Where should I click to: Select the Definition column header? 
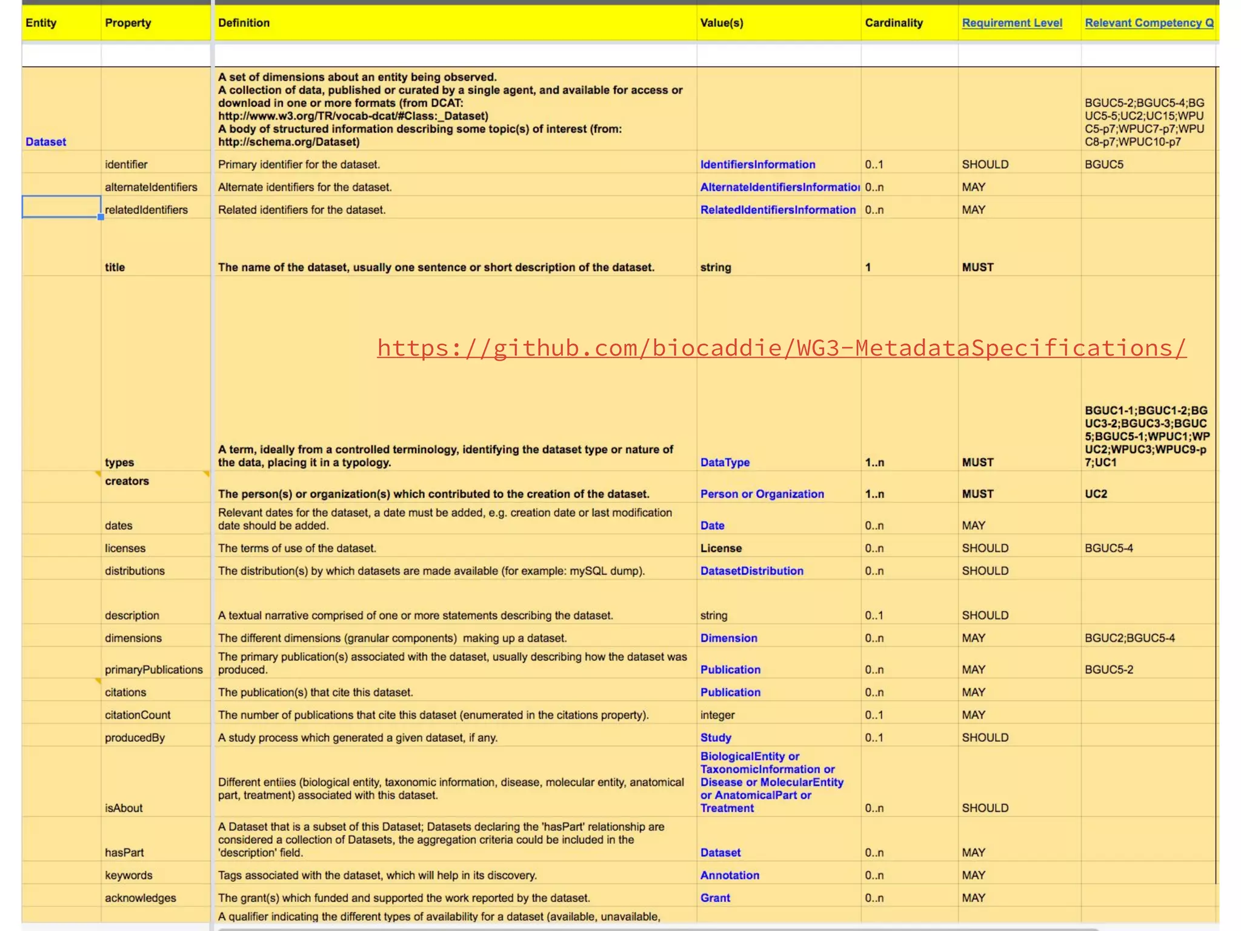point(456,23)
